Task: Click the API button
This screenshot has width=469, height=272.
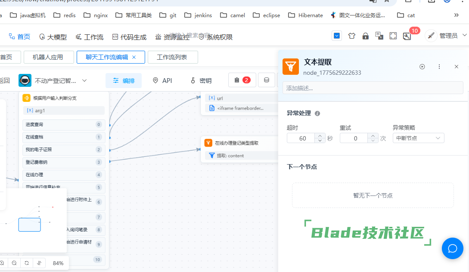Action: (162, 80)
